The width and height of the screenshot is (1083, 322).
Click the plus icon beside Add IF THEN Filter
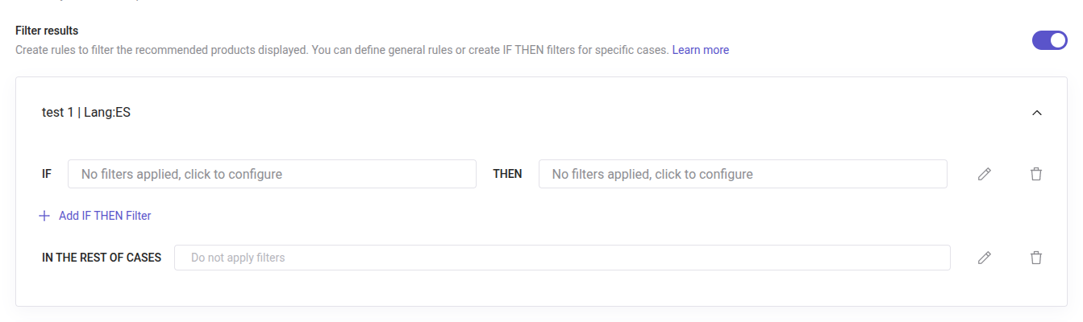(x=44, y=216)
